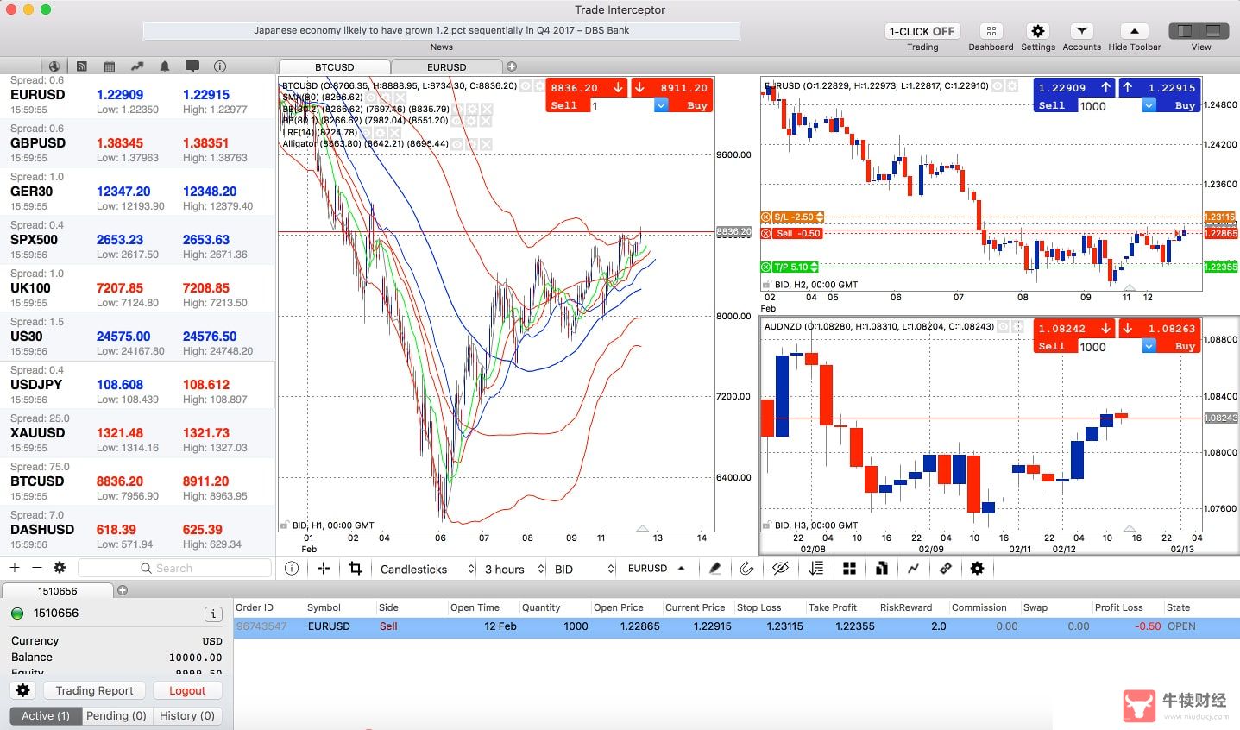Open the EURUSD chart quantity dropdown

coord(1149,105)
